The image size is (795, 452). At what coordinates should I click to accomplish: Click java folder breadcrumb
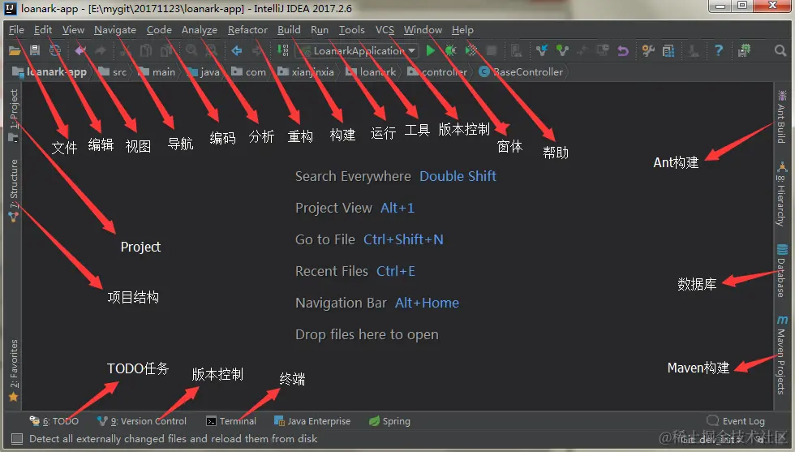(x=204, y=72)
